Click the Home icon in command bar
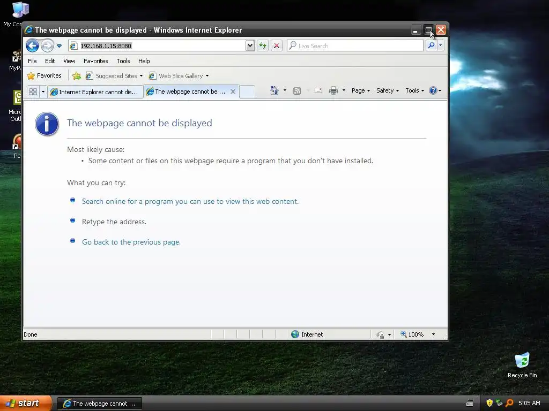The height and width of the screenshot is (411, 549). 274,90
